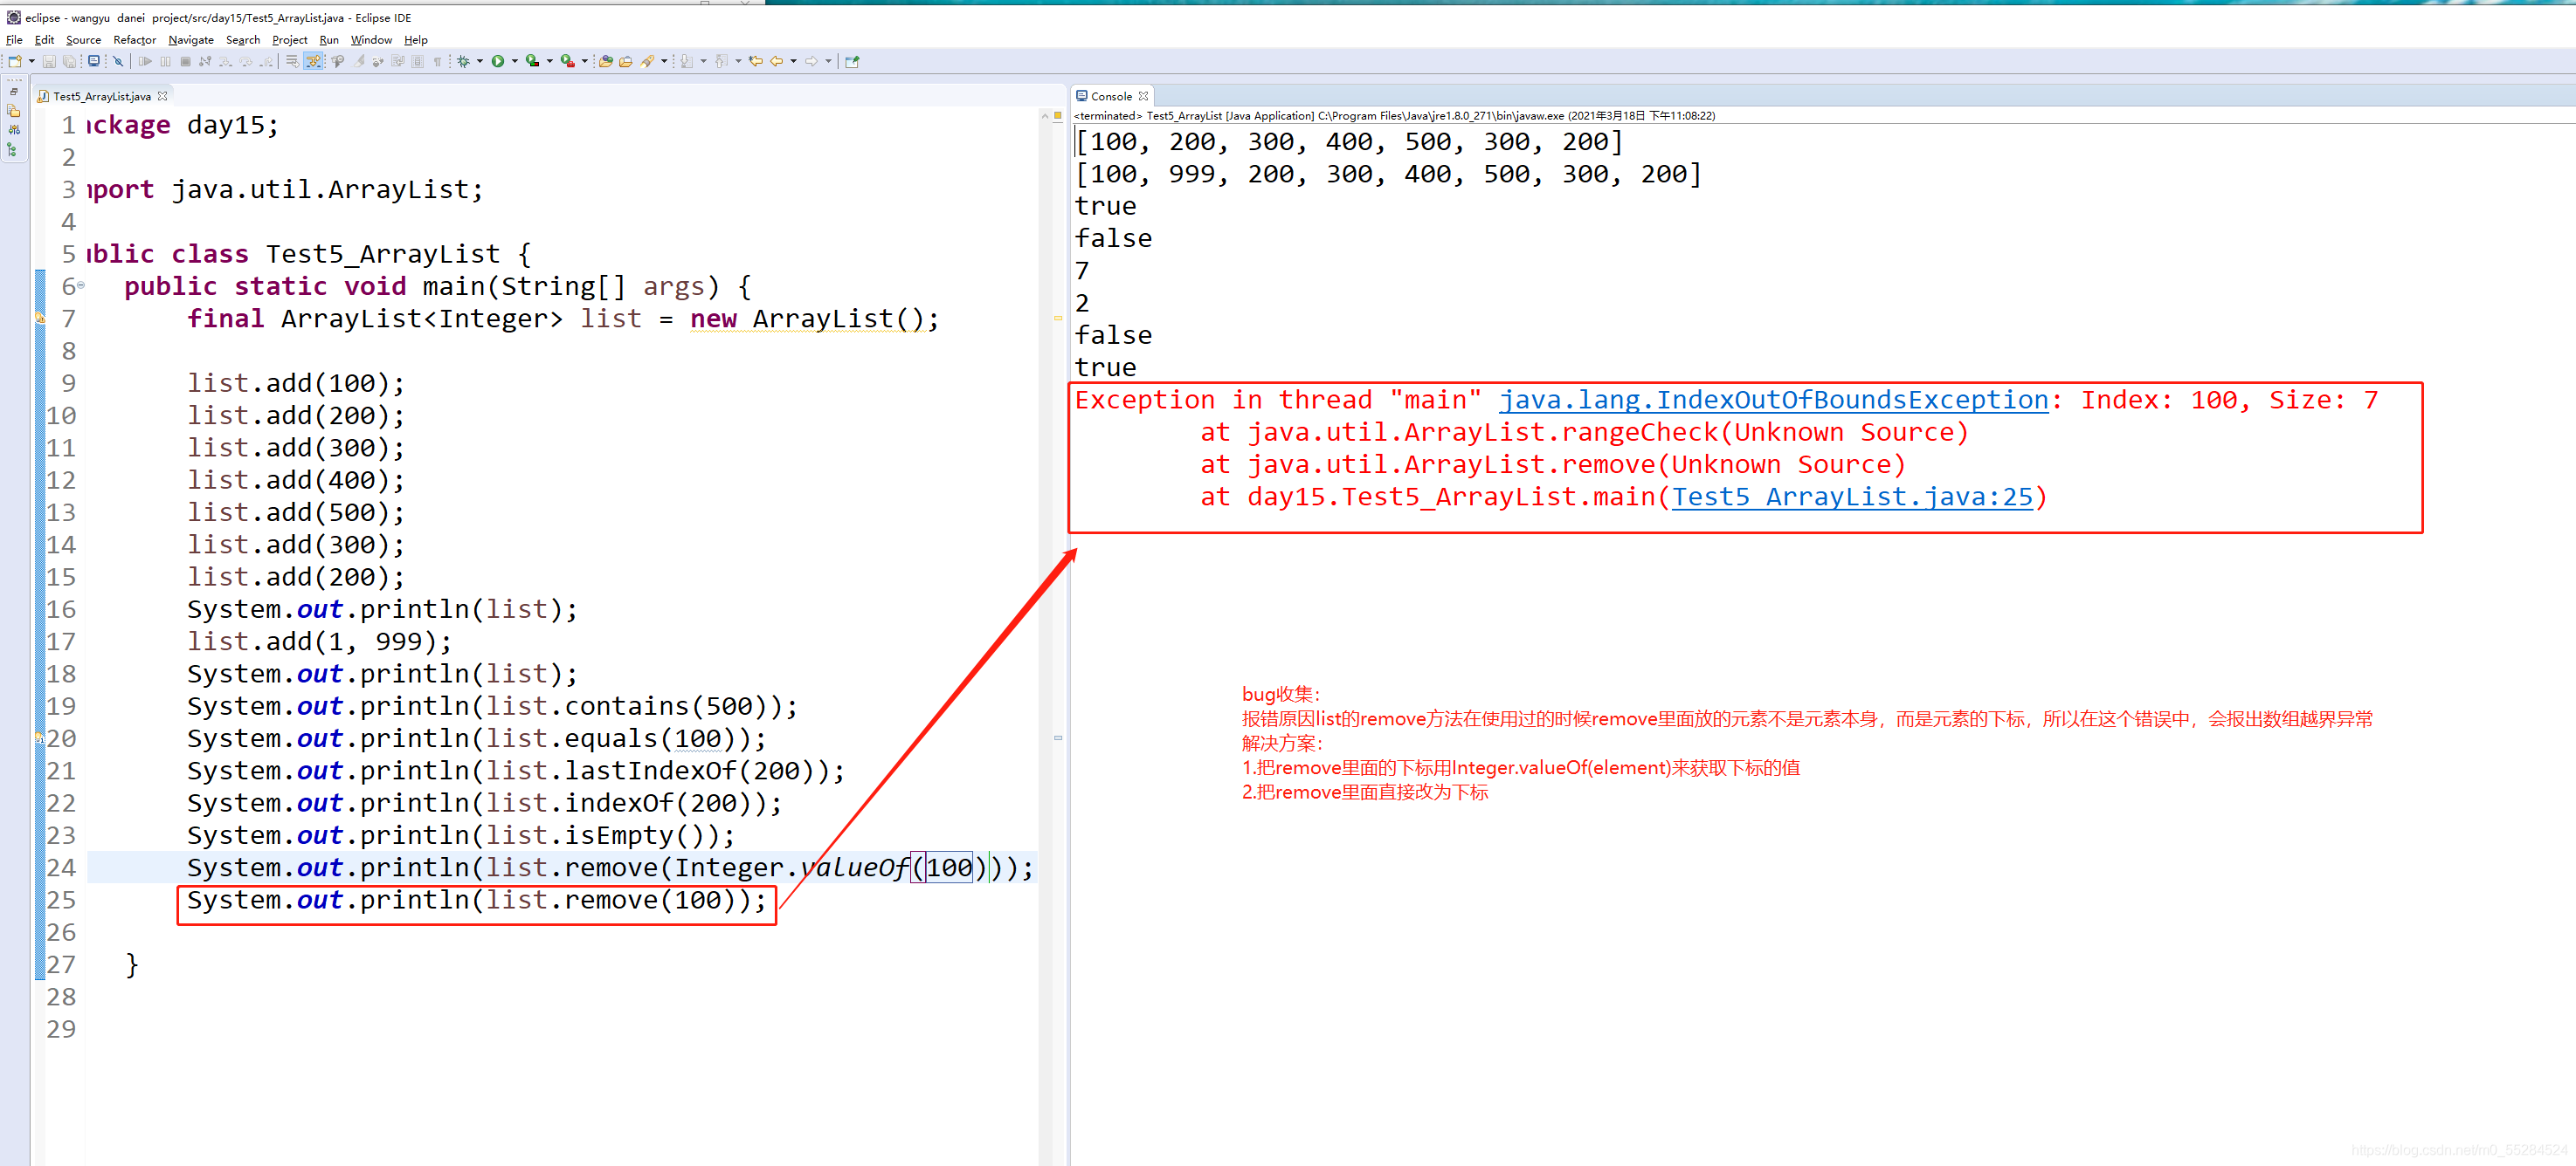Click console line 'at java.util.ArrayList.rangeCheck(Unknown Source)'
Viewport: 2576px width, 1166px height.
[1584, 432]
